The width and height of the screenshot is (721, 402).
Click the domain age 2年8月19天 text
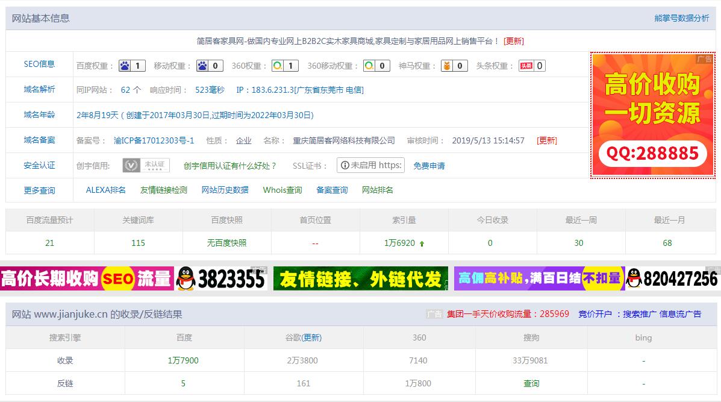[98, 115]
